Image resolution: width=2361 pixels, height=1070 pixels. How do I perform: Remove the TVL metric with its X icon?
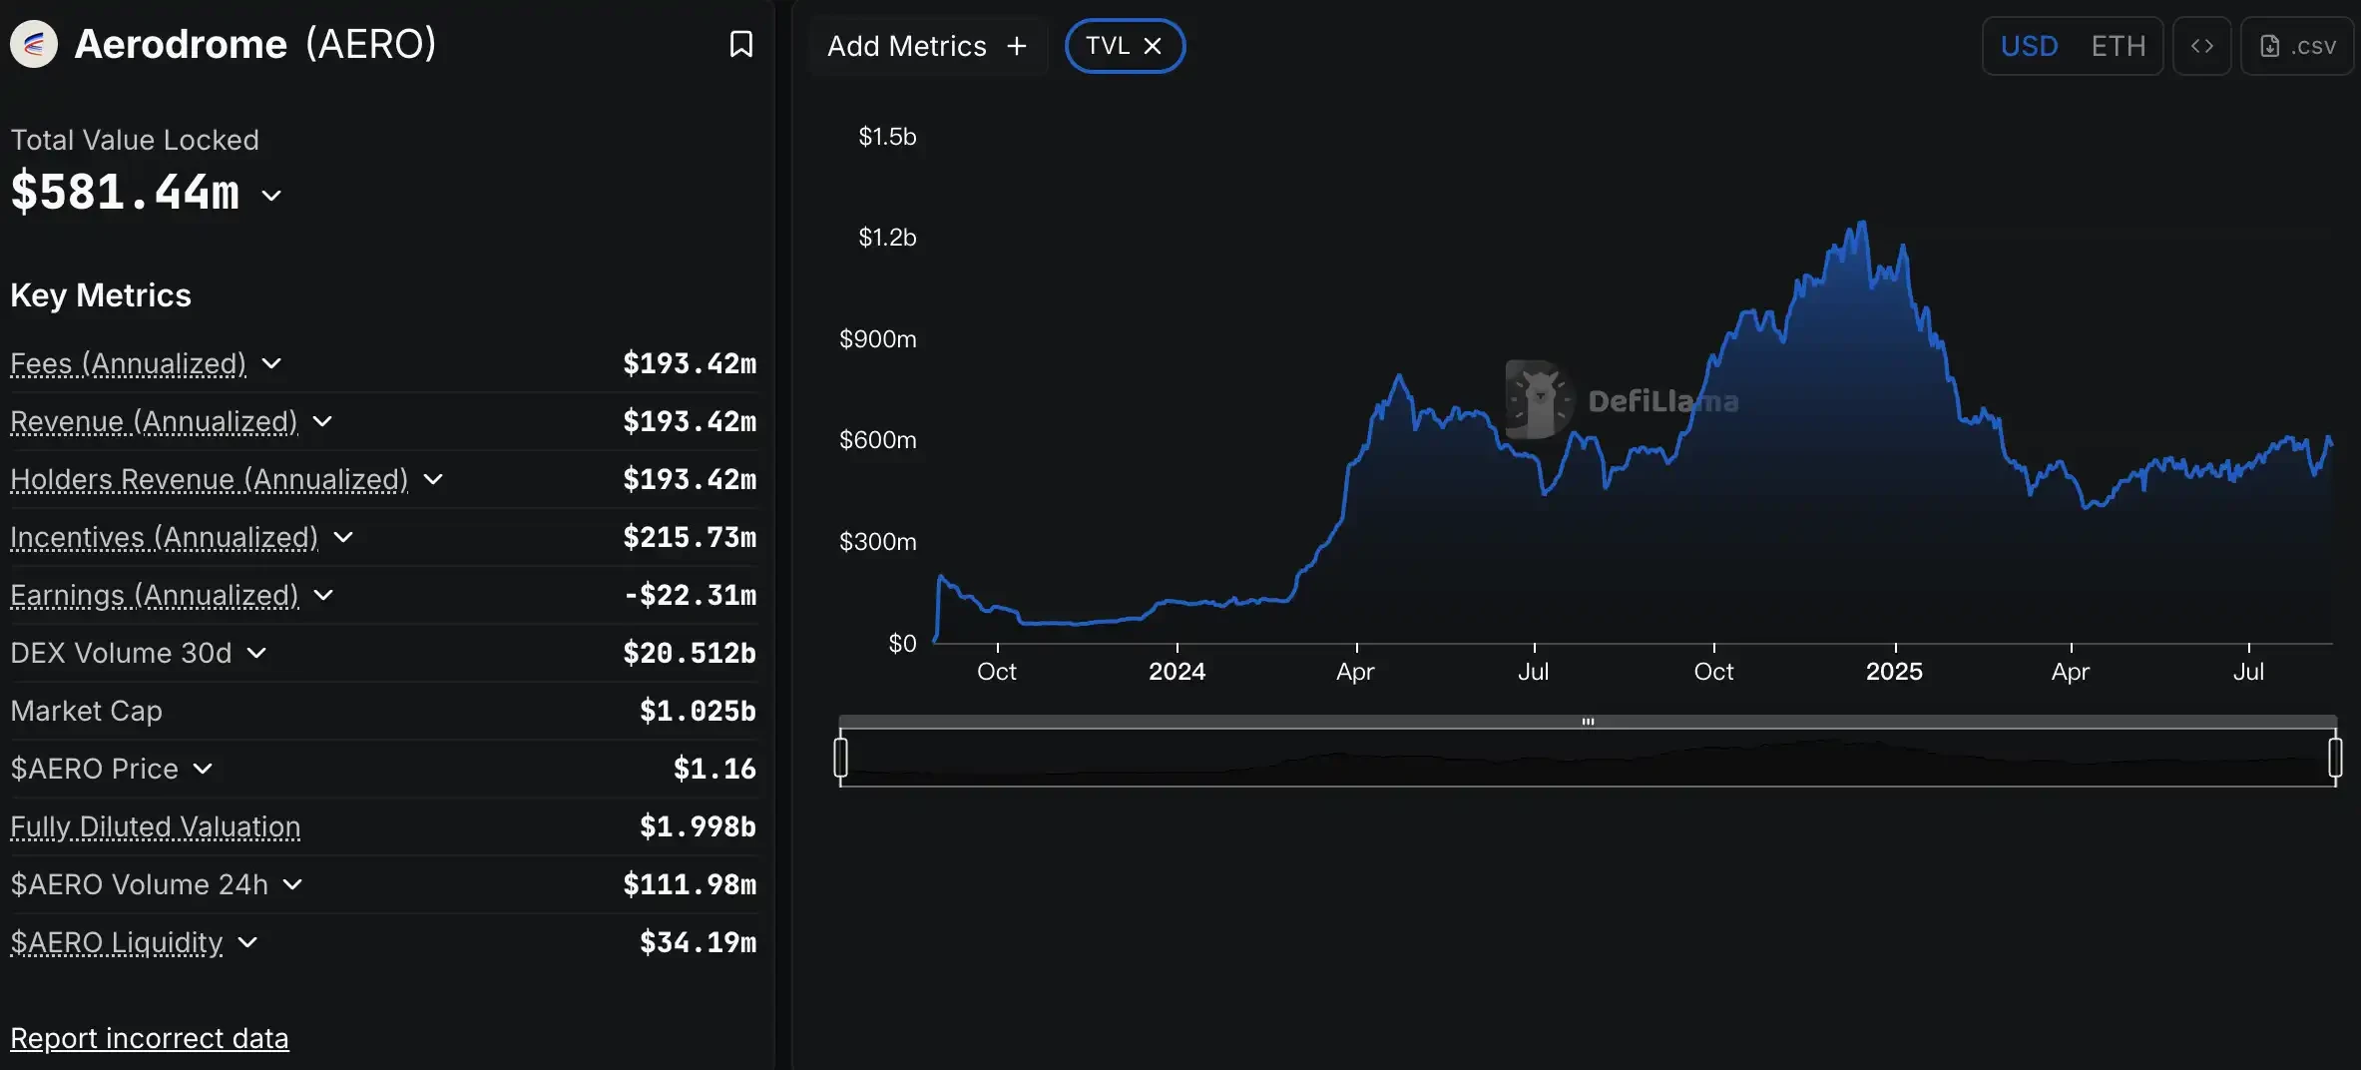tap(1154, 45)
